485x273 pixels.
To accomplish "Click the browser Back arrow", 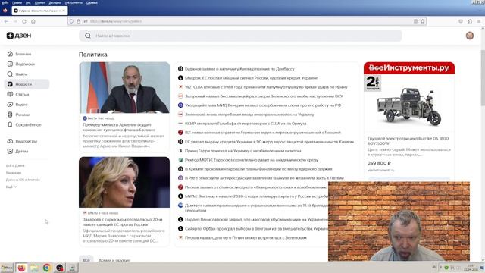I will (x=6, y=21).
